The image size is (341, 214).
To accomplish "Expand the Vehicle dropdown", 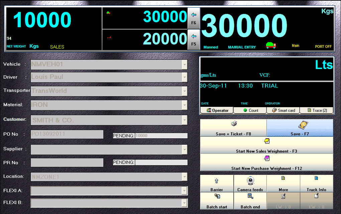I will 185,65.
